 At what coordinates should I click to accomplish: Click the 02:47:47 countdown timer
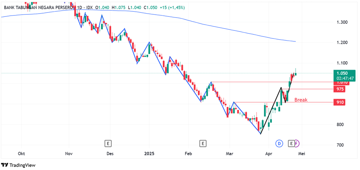pyautogui.click(x=345, y=78)
